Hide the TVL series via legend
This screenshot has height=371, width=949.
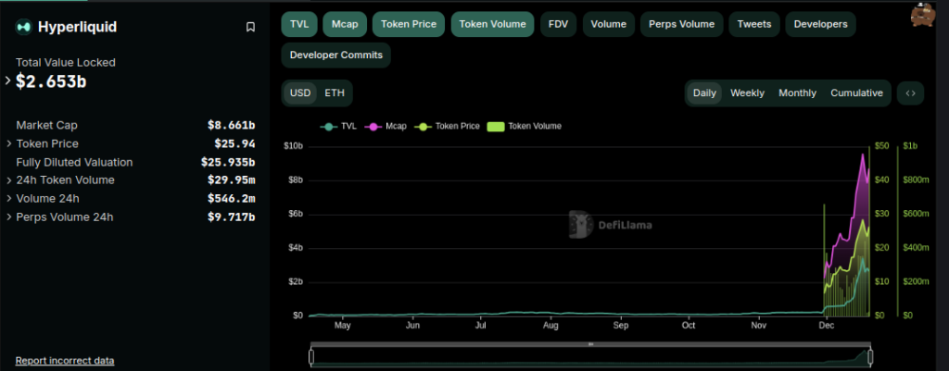338,126
